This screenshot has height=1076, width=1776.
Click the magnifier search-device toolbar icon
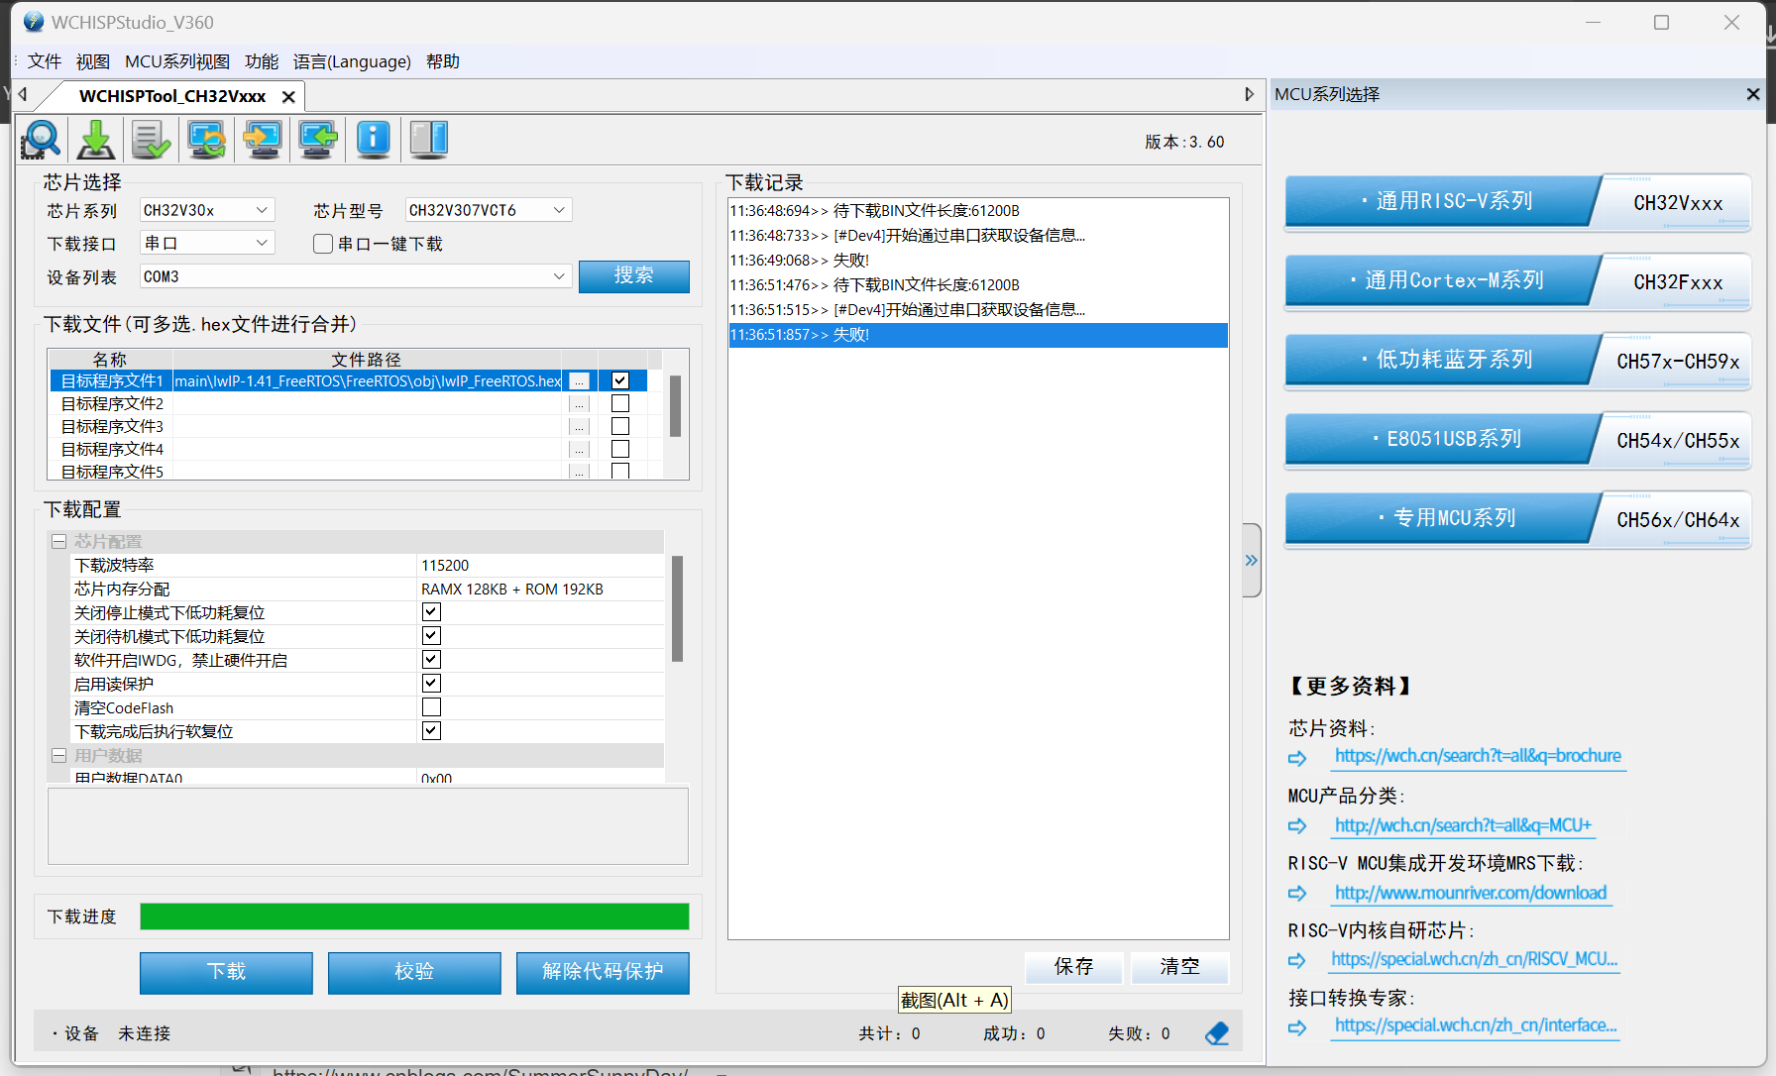coord(41,140)
